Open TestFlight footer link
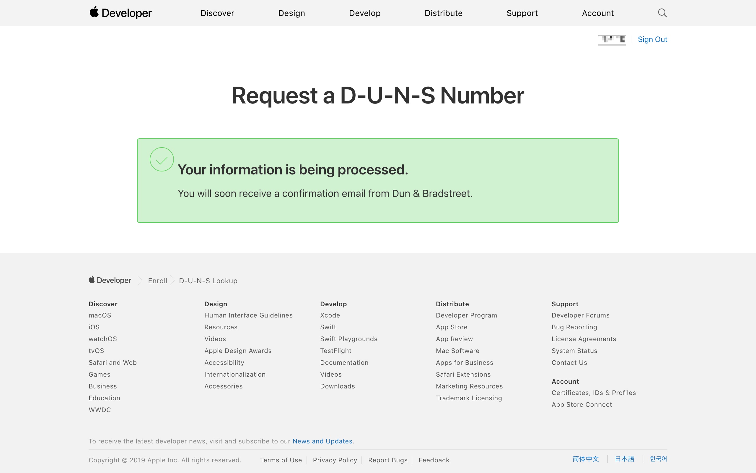Viewport: 756px width, 473px height. [336, 351]
